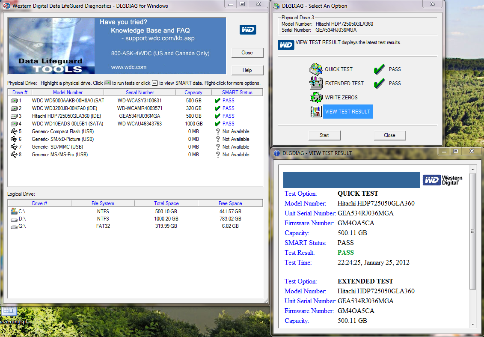The height and width of the screenshot is (337, 484).
Task: Click the WD logo beside Close button
Action: tap(248, 30)
